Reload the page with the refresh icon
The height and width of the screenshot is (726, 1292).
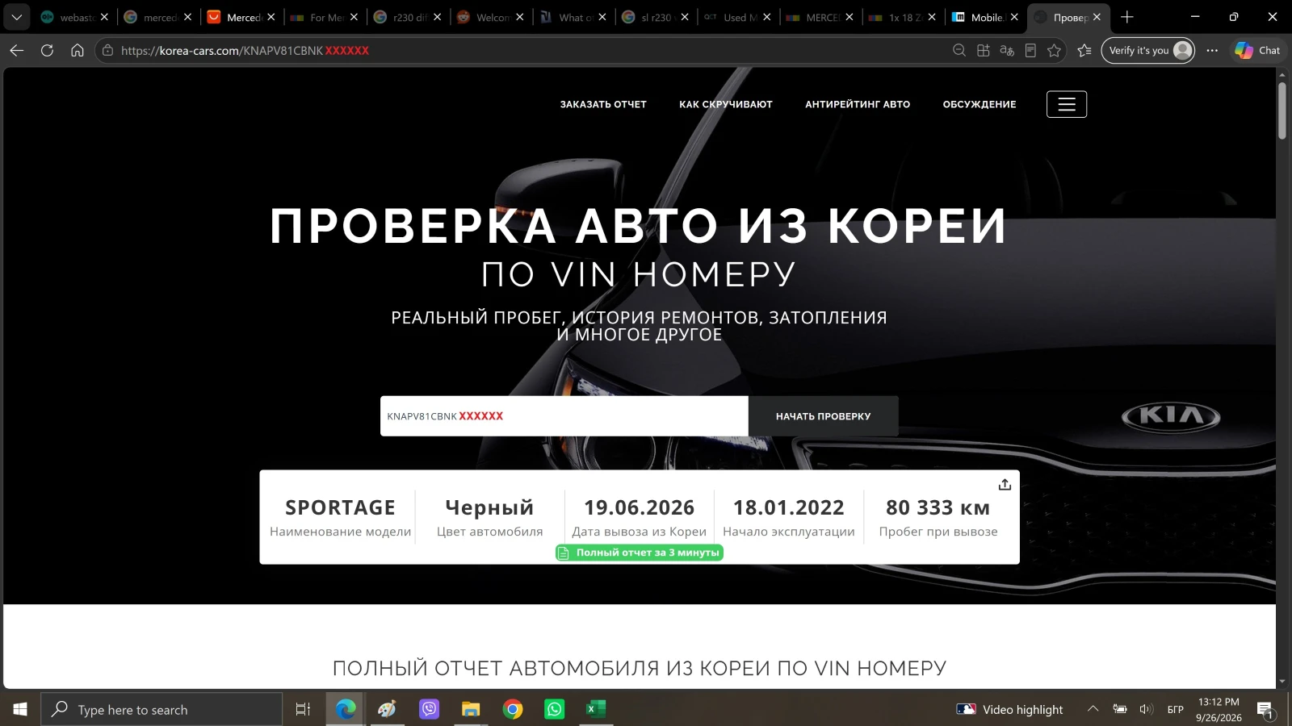tap(47, 50)
